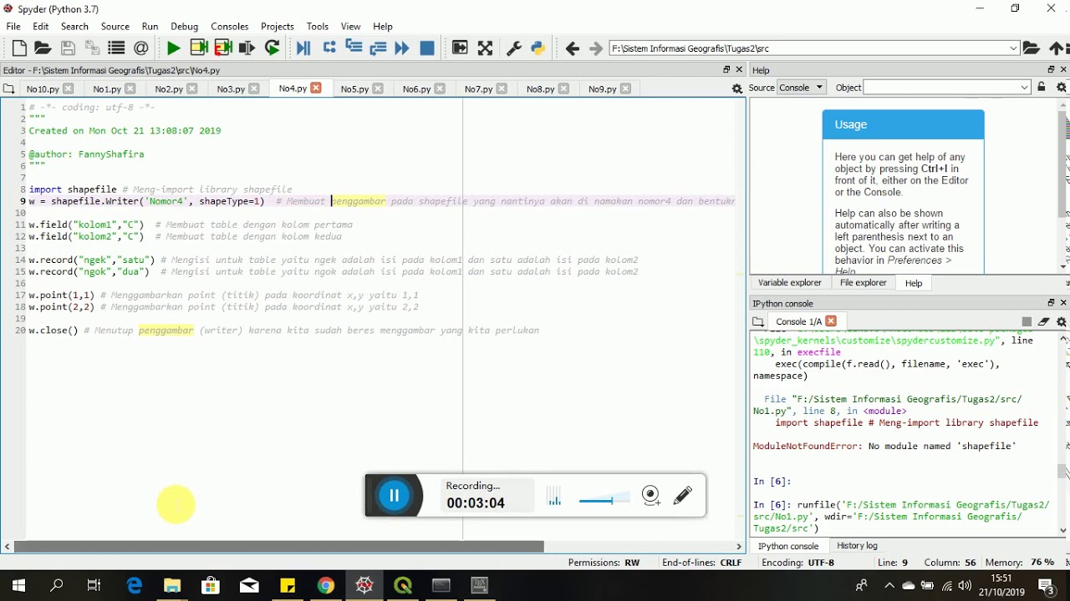Stop current command in IPython console

coord(1027,321)
